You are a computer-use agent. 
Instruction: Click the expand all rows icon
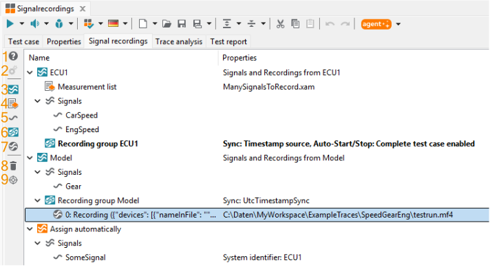[227, 24]
